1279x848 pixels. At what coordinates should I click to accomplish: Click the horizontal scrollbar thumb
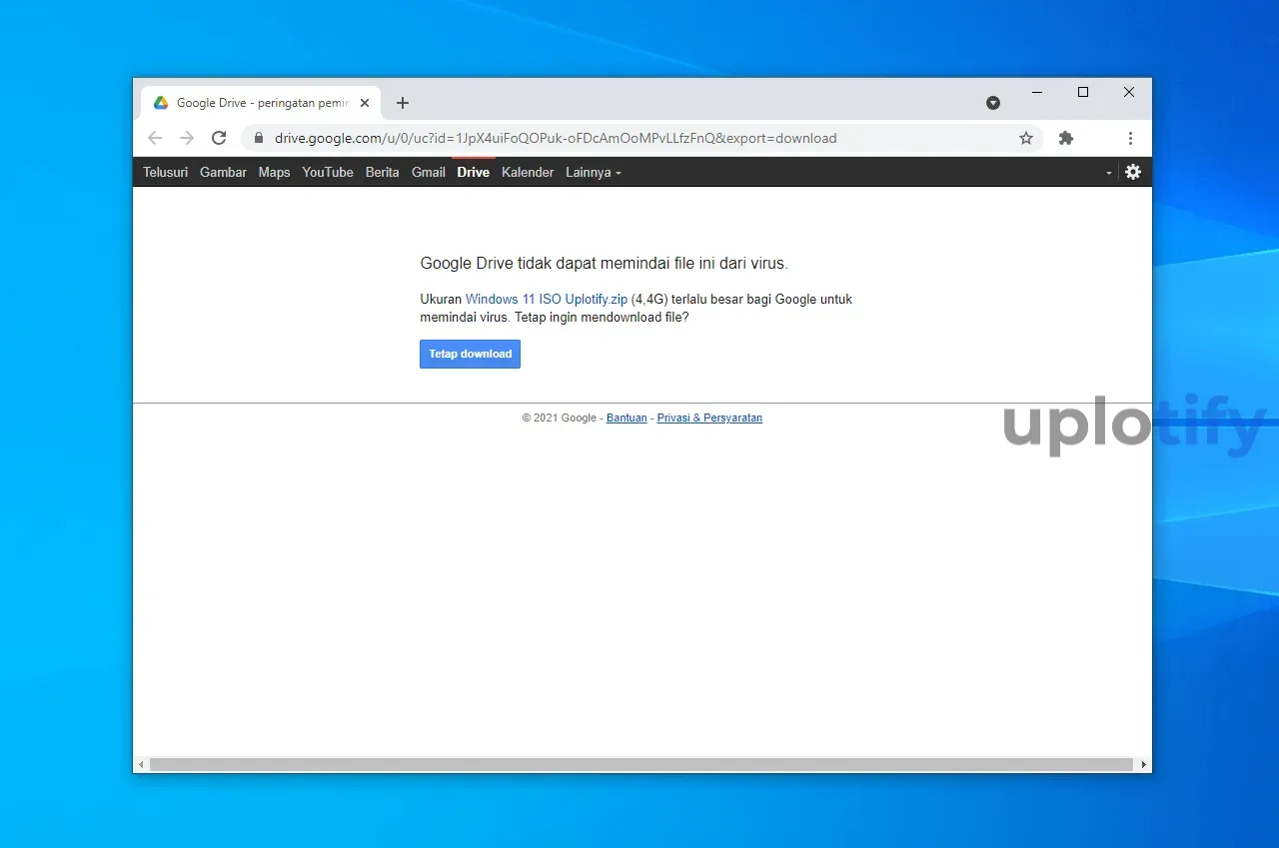point(641,764)
